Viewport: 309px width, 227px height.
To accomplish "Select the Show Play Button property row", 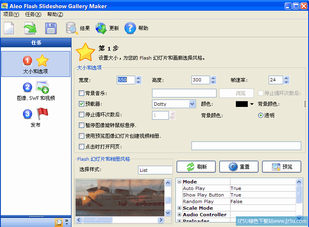I will (x=239, y=195).
